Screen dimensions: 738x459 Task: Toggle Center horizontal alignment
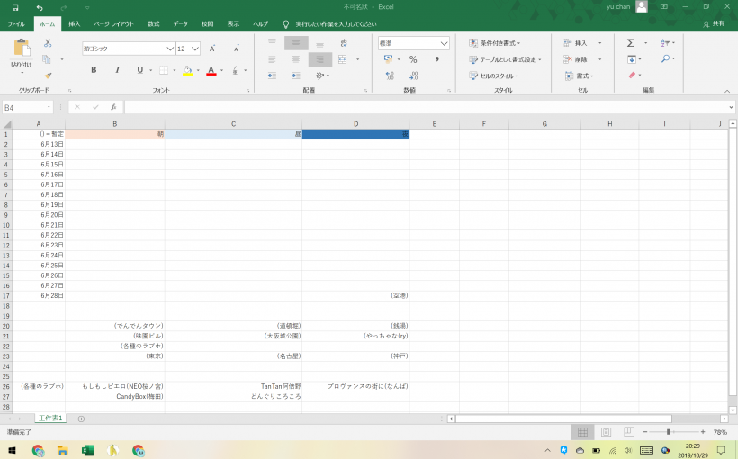(295, 59)
